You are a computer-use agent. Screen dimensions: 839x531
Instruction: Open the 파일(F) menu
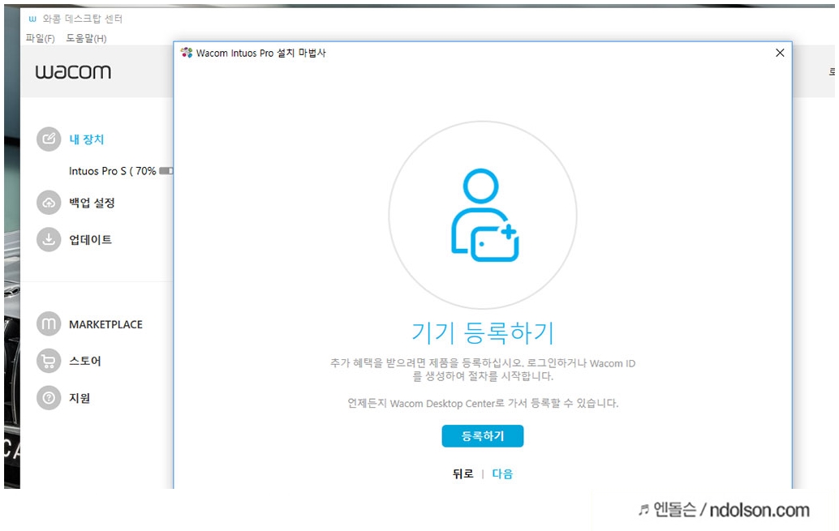pos(40,38)
